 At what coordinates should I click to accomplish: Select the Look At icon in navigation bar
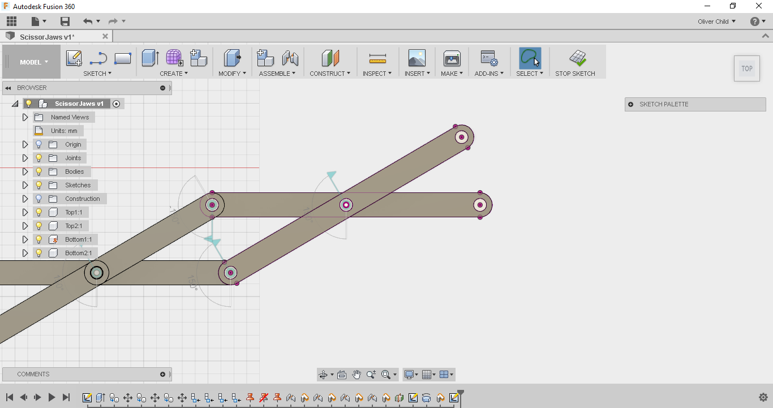point(342,375)
